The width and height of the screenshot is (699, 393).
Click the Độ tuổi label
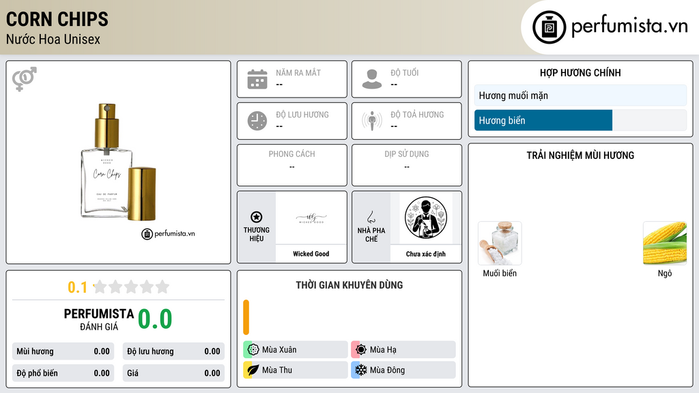[x=405, y=72]
